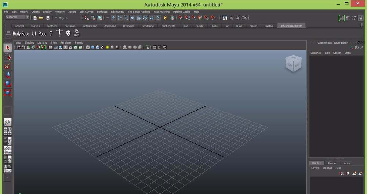Open Channel Box Channels menu

[316, 53]
